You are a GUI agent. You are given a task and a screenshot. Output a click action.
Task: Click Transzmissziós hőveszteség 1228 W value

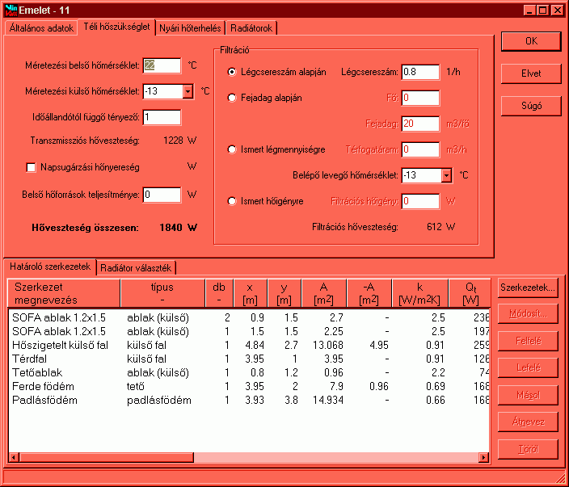[x=180, y=141]
